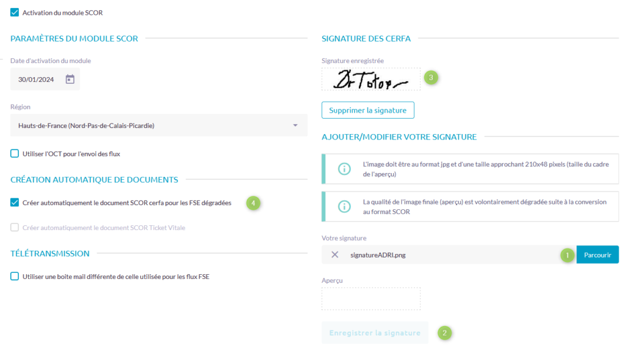Clear the selected file signatureADRI.png with X
The height and width of the screenshot is (350, 626).
click(334, 255)
